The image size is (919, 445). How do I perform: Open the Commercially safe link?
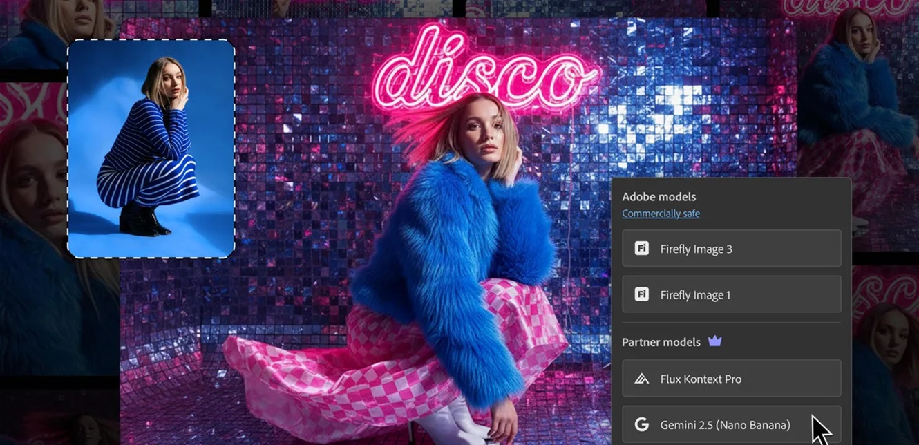(x=661, y=214)
